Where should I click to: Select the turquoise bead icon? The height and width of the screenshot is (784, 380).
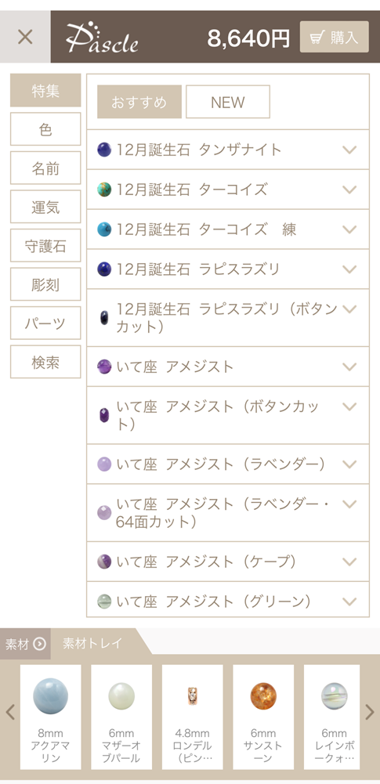point(104,190)
